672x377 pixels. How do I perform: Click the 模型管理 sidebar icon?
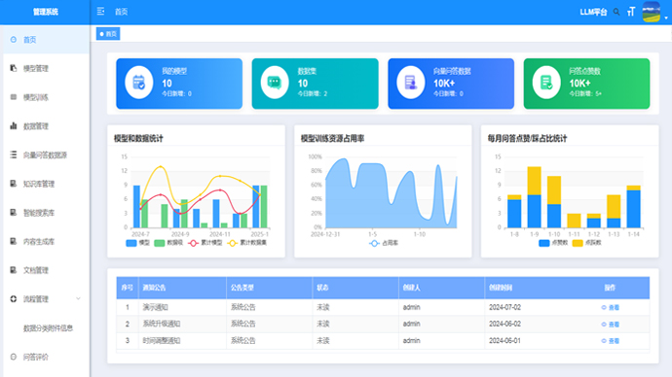coord(14,68)
